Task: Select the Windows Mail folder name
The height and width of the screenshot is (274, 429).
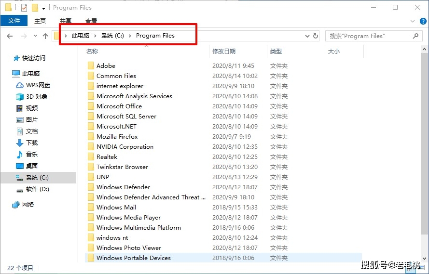Action: point(116,207)
